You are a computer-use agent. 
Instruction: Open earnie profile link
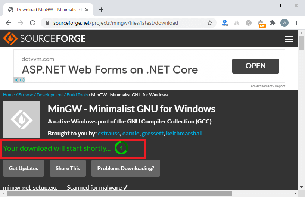pos(131,134)
